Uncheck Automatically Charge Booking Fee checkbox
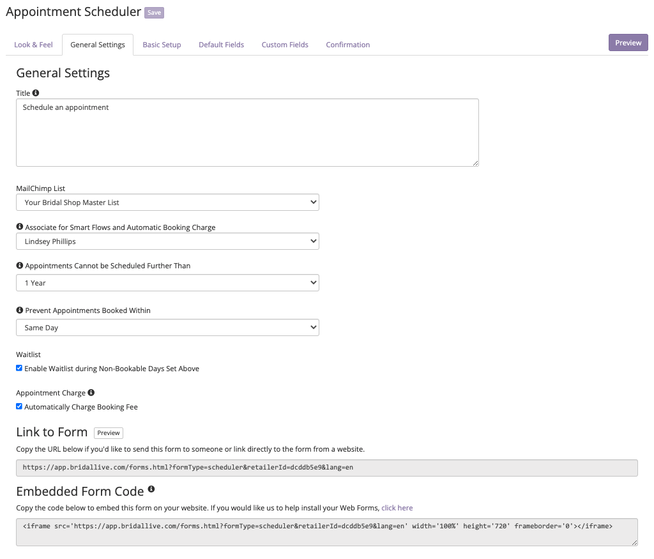The image size is (654, 559). click(19, 406)
